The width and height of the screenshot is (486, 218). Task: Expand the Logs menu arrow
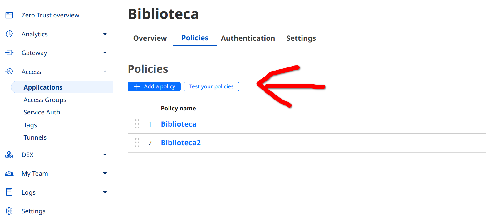point(105,192)
